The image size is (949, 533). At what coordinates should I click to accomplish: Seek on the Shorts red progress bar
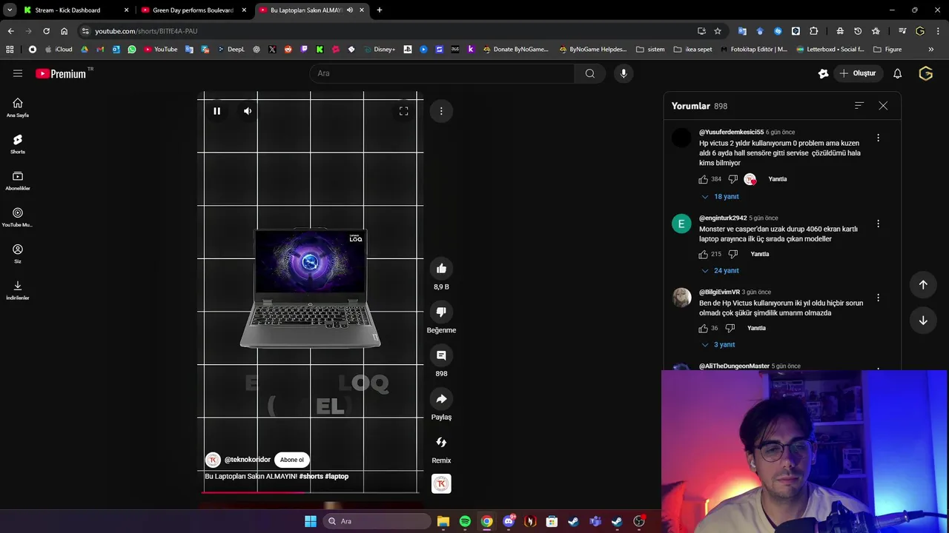coord(310,492)
